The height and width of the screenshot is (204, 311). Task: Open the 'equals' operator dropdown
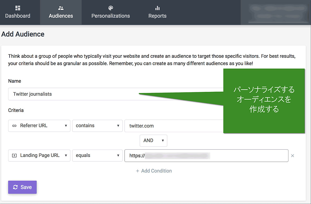(97, 156)
